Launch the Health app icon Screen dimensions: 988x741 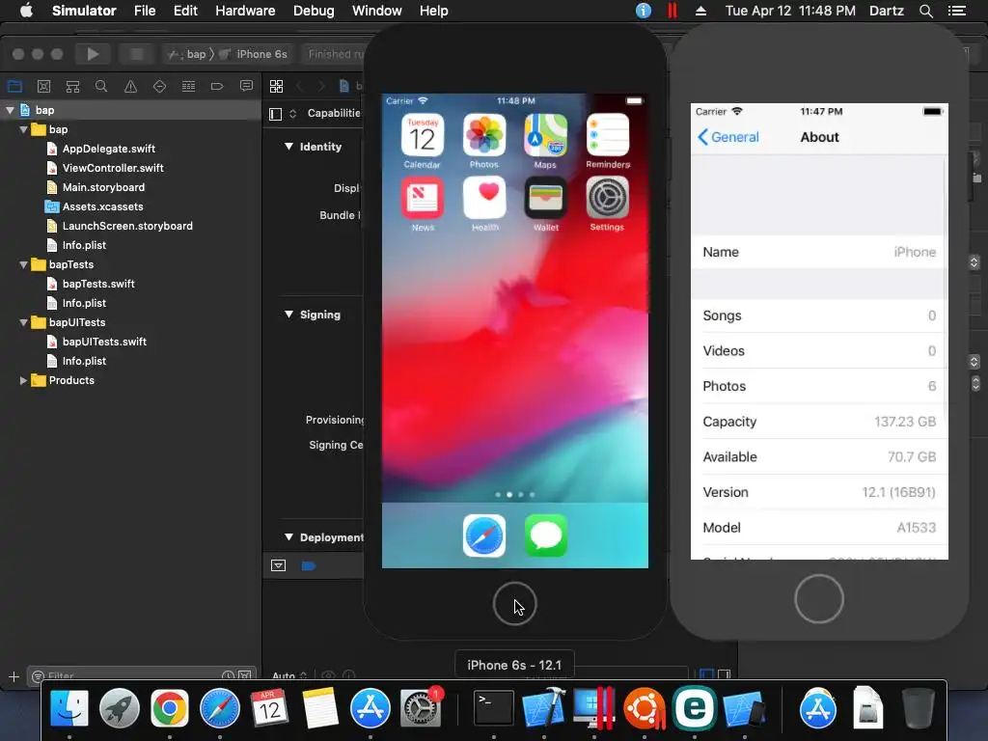484,197
